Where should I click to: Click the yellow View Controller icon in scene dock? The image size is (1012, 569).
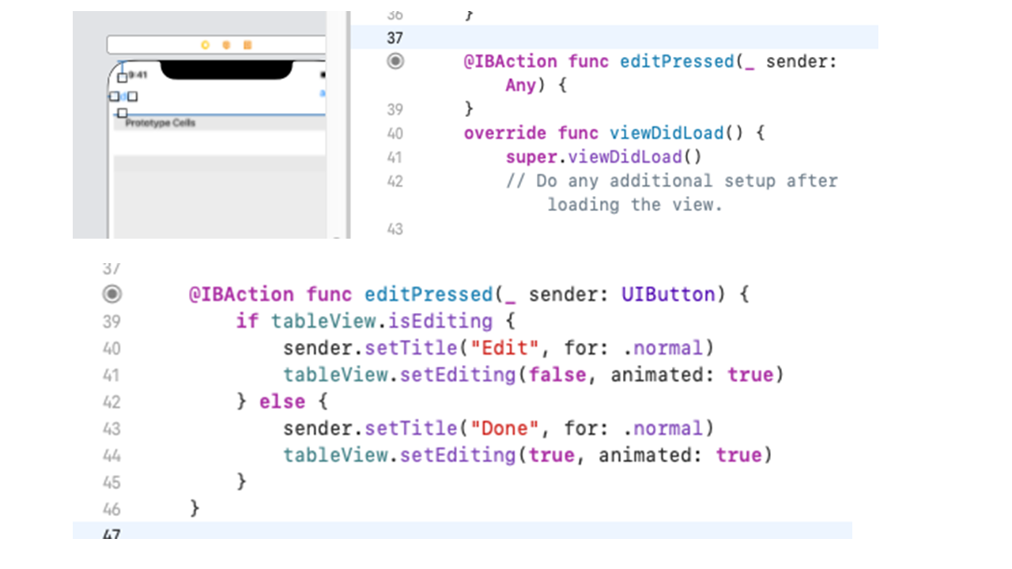[206, 45]
